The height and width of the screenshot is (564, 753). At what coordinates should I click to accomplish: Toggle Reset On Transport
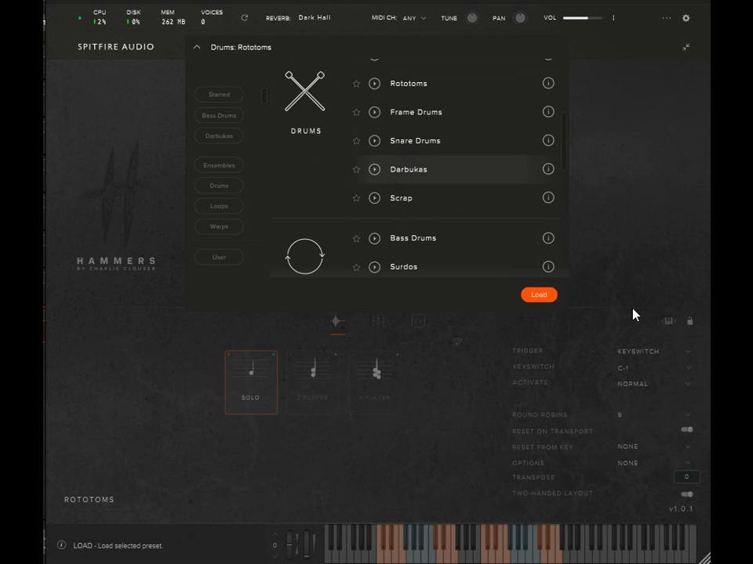point(687,429)
